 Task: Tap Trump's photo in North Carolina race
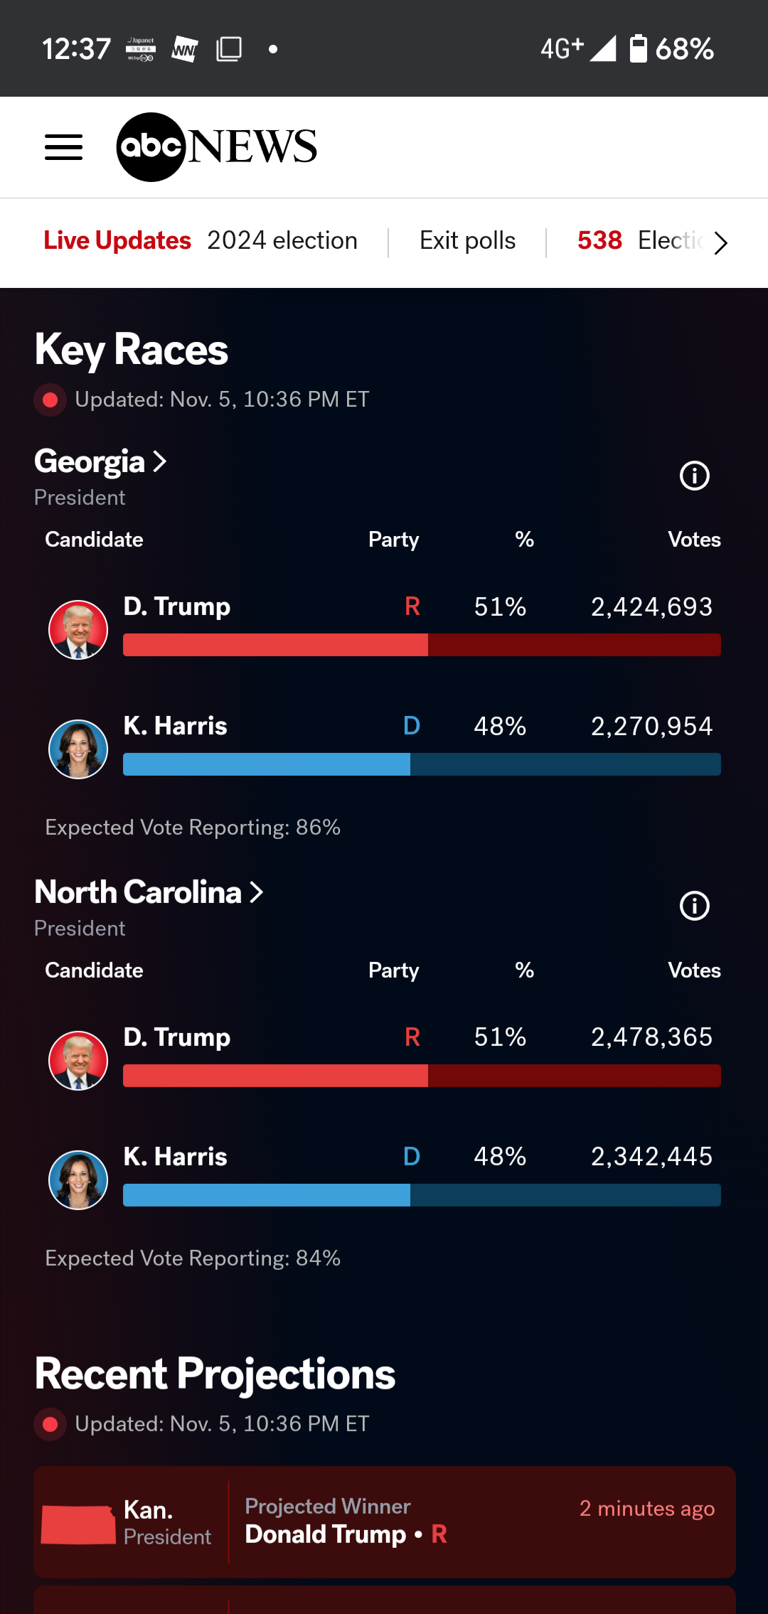[78, 1060]
